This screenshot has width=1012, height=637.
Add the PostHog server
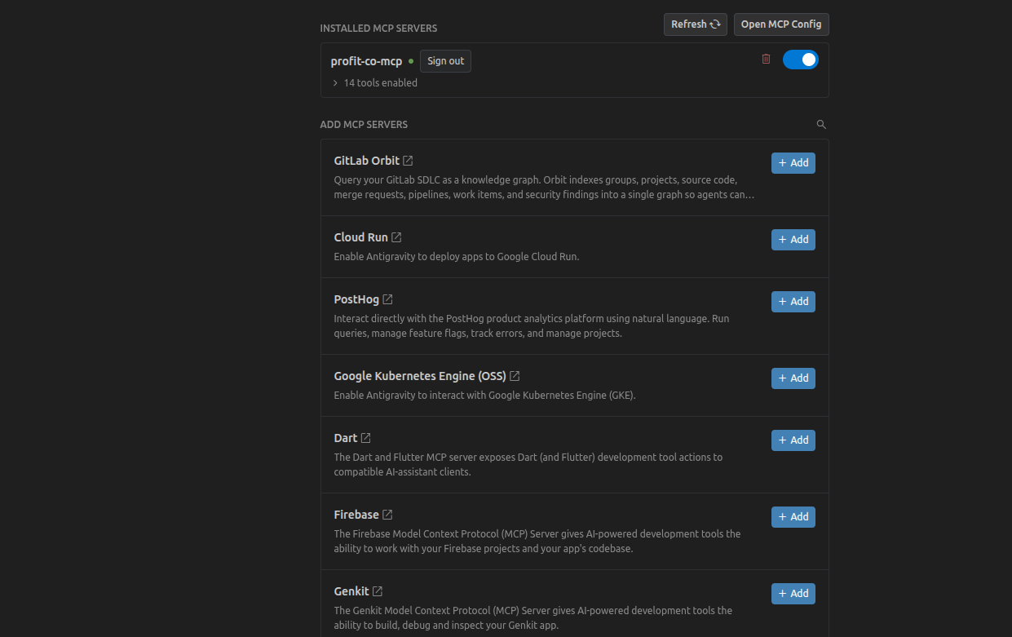(x=793, y=302)
